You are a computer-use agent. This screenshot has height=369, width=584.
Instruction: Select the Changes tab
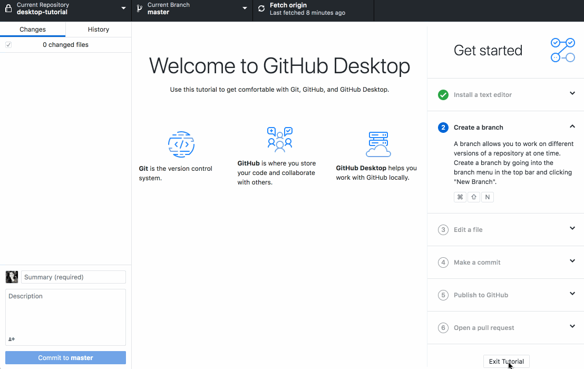33,30
